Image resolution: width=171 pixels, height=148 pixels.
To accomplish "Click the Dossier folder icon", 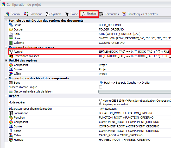I will tap(11, 29).
